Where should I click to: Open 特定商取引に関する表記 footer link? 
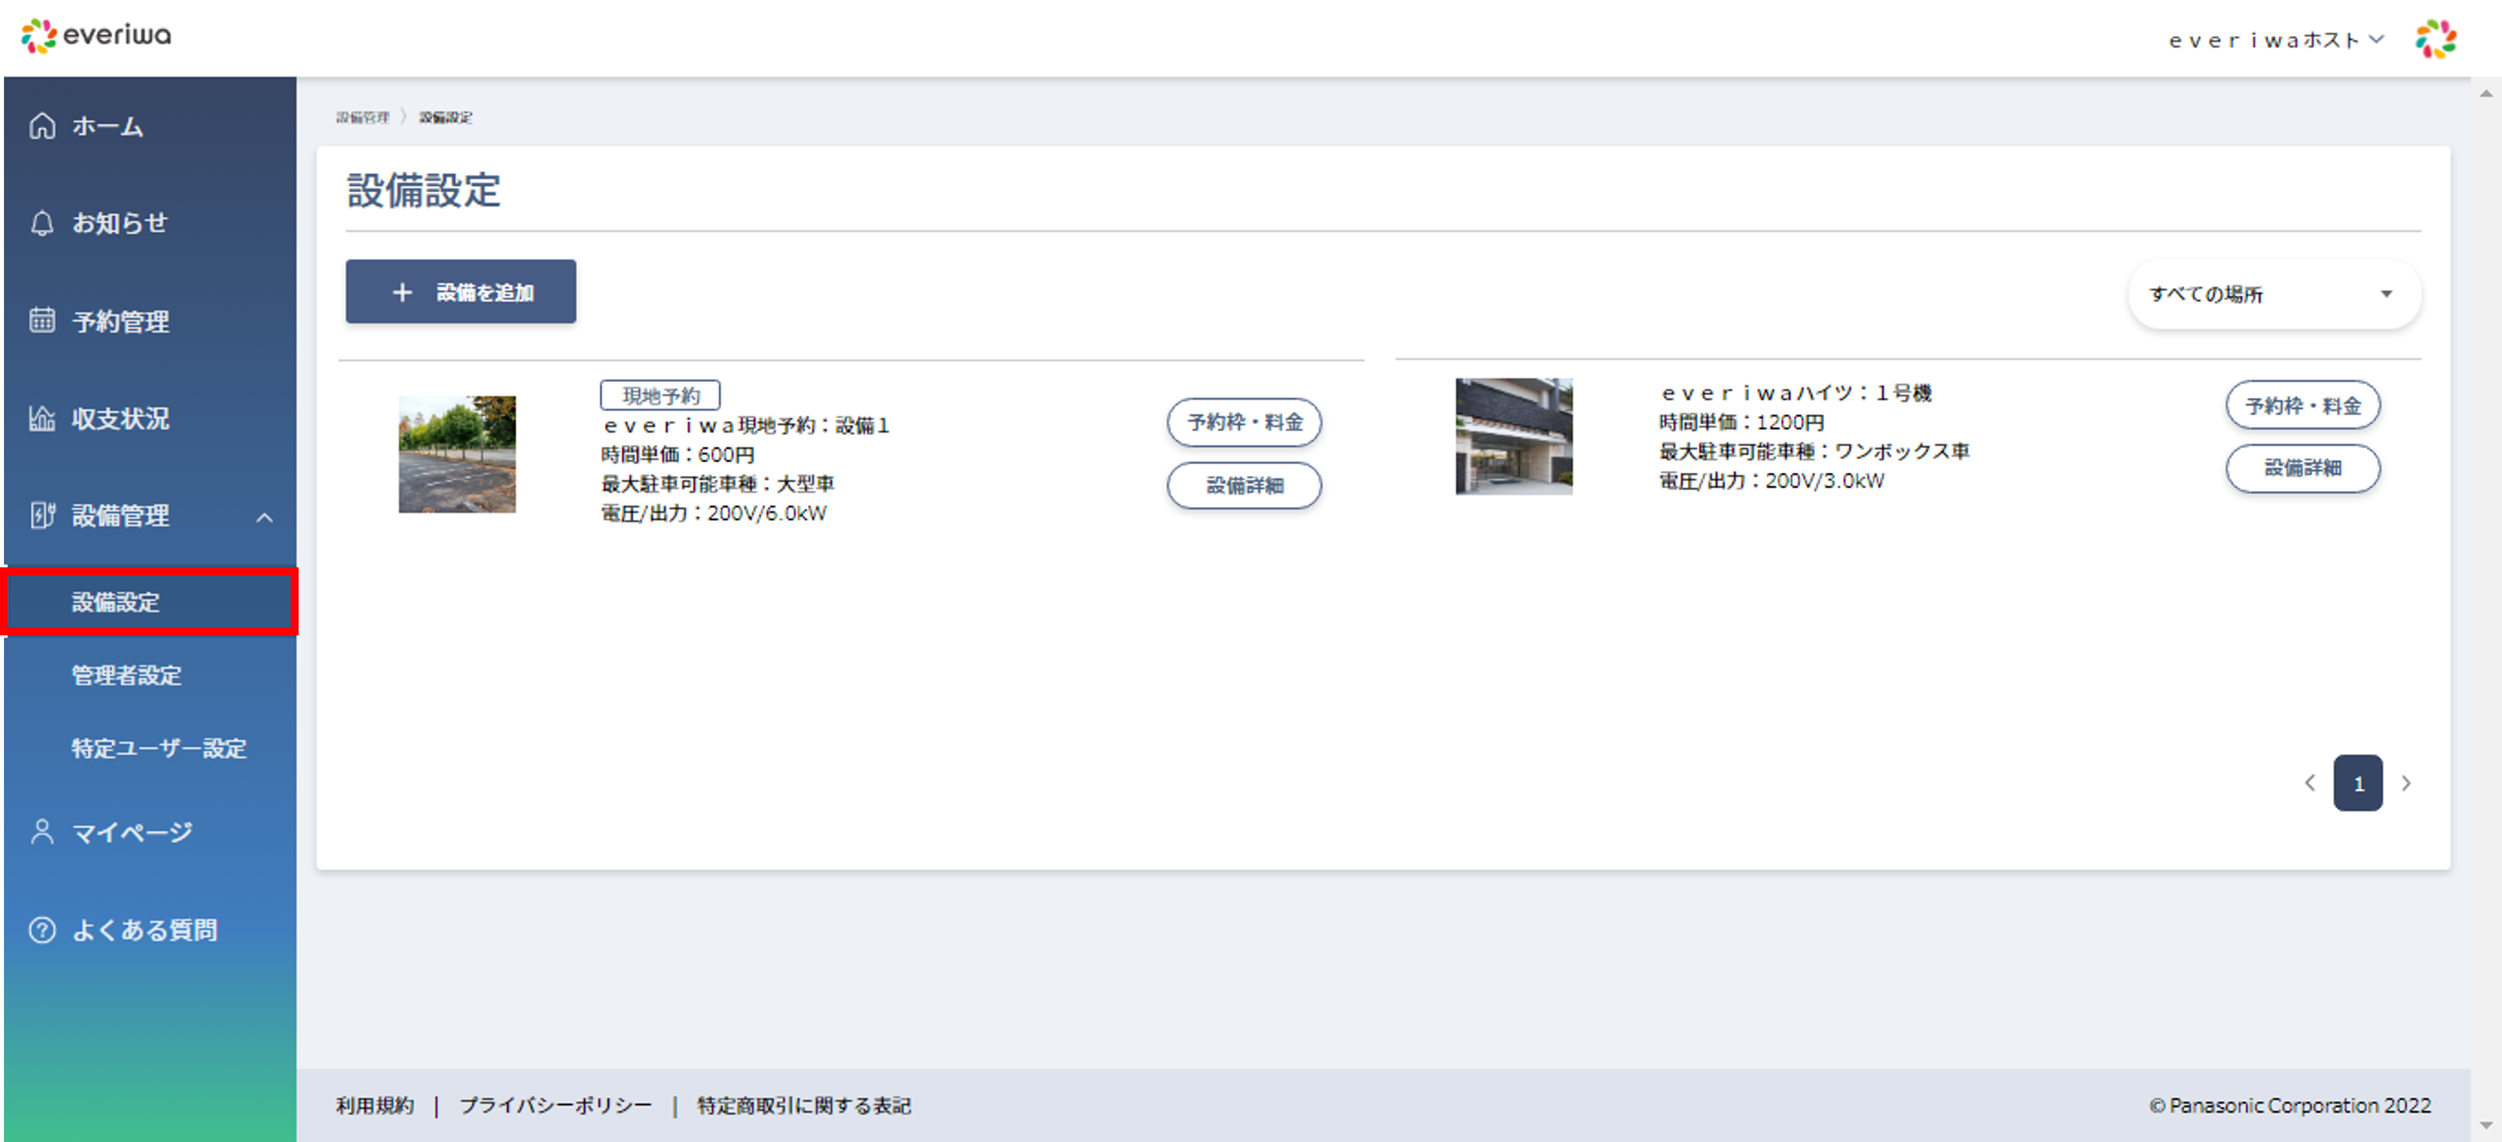[804, 1105]
